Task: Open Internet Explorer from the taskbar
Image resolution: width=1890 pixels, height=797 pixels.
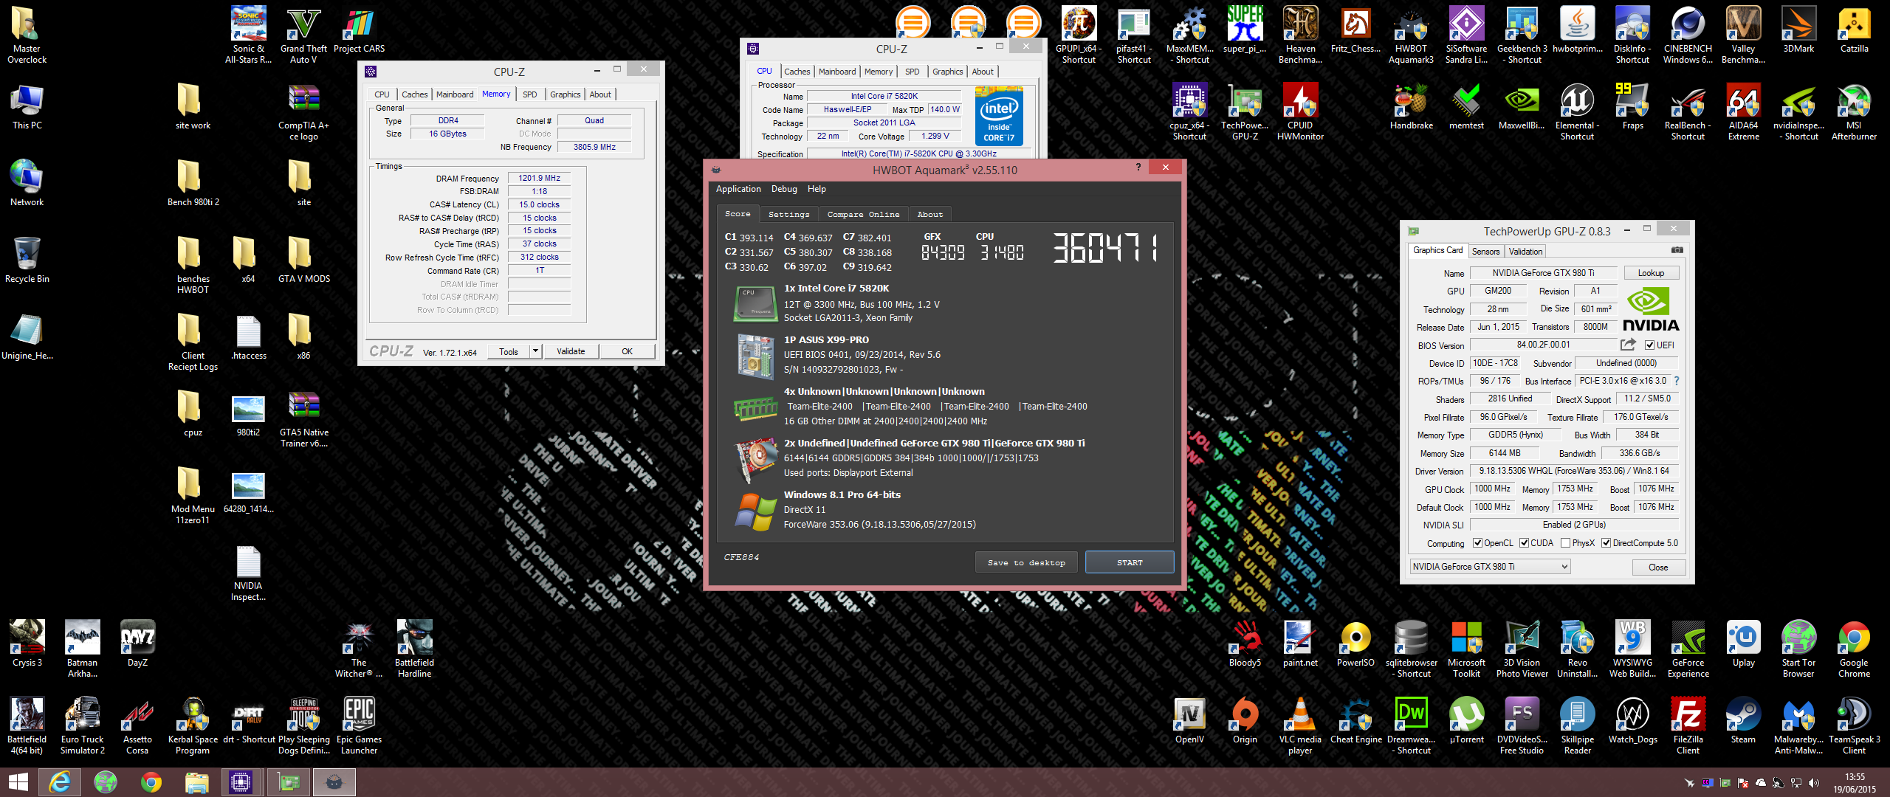Action: pyautogui.click(x=59, y=782)
